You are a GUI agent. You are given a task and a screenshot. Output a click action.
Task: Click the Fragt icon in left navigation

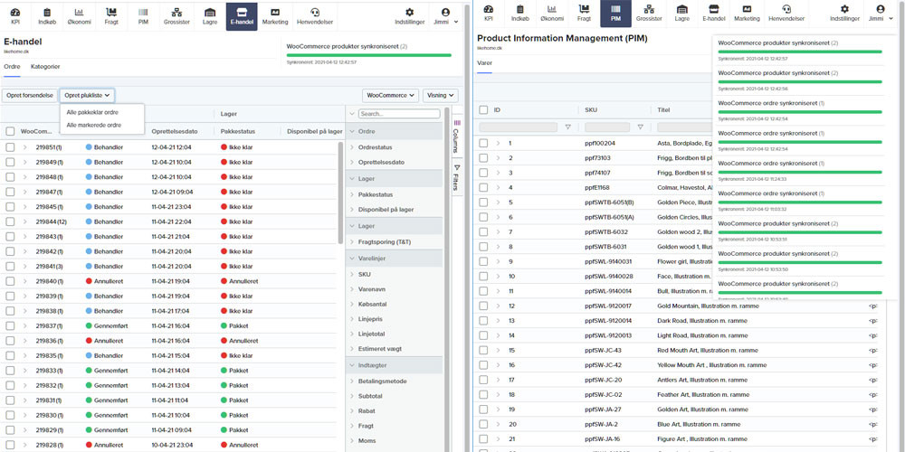[x=110, y=14]
